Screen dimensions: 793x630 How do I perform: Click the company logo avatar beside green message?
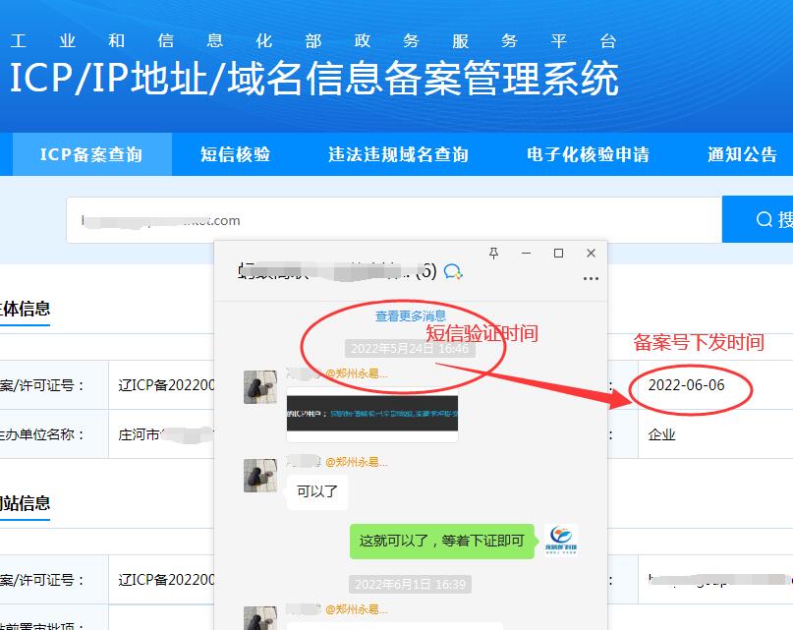[561, 541]
